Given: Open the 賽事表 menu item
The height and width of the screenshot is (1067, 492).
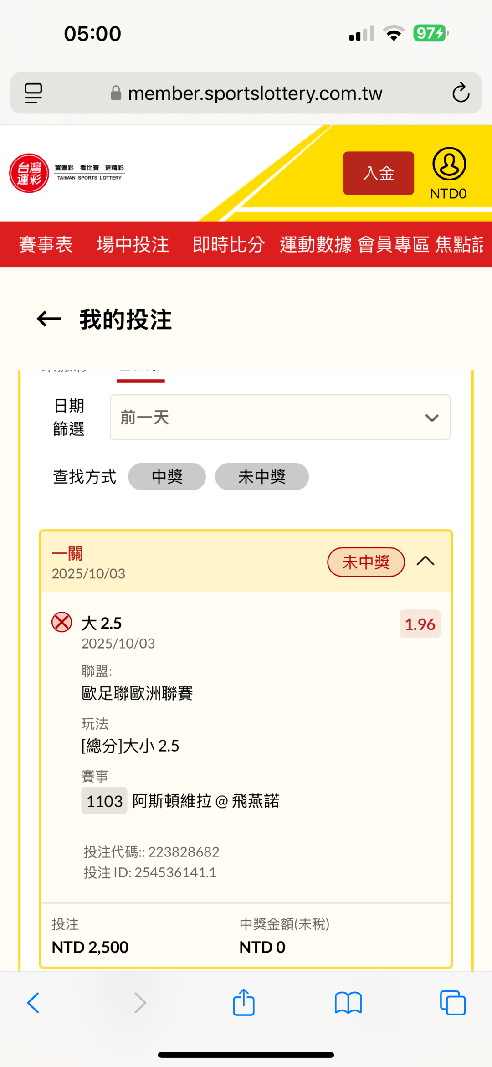Looking at the screenshot, I should click(46, 244).
